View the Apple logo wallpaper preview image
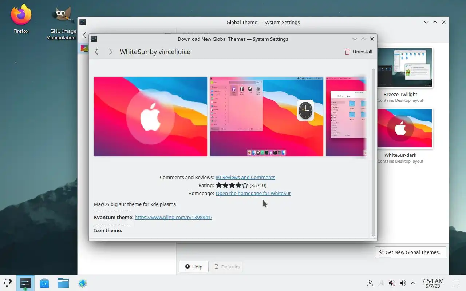Viewport: 466px width, 291px height. [150, 117]
